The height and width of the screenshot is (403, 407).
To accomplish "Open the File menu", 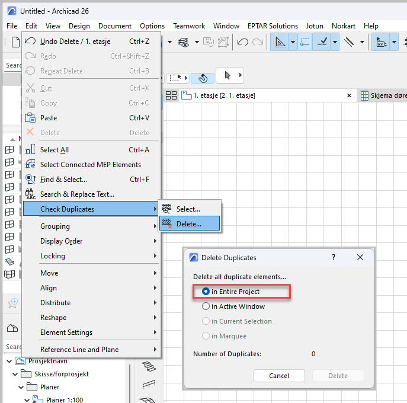I will tap(12, 26).
